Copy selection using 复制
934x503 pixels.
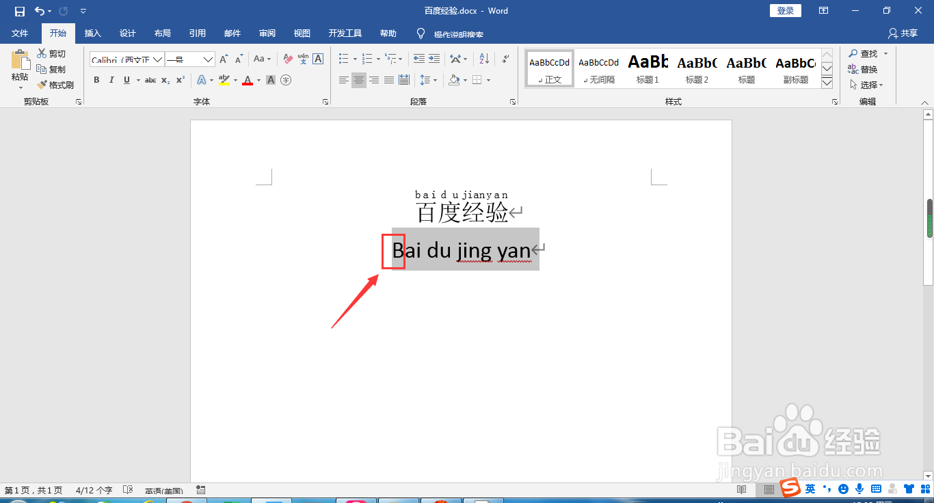coord(51,69)
